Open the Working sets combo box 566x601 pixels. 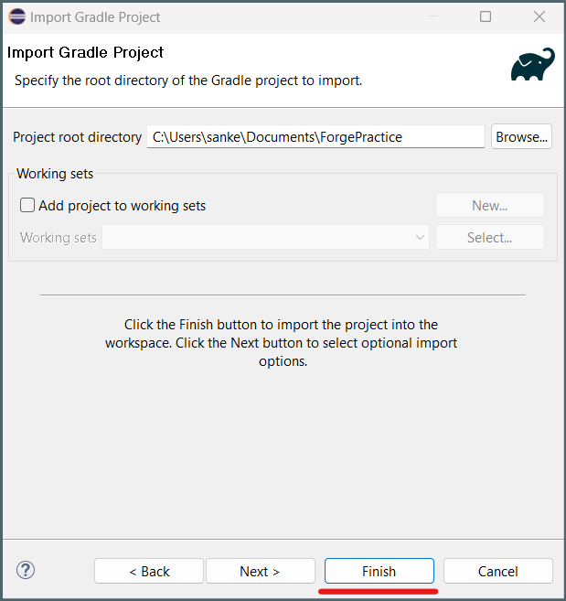[265, 237]
